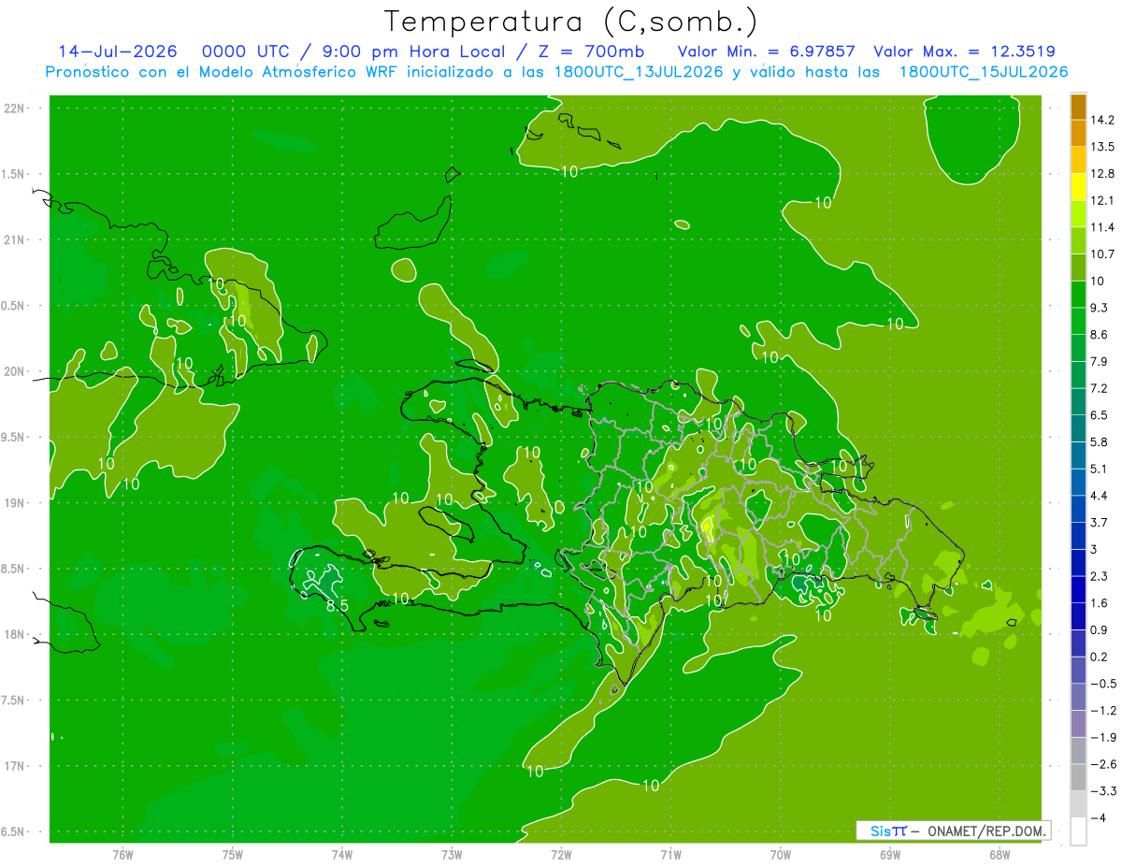Viewport: 1122px width, 867px height.
Task: Click the '-4' colorbar value
Action: click(x=1100, y=817)
